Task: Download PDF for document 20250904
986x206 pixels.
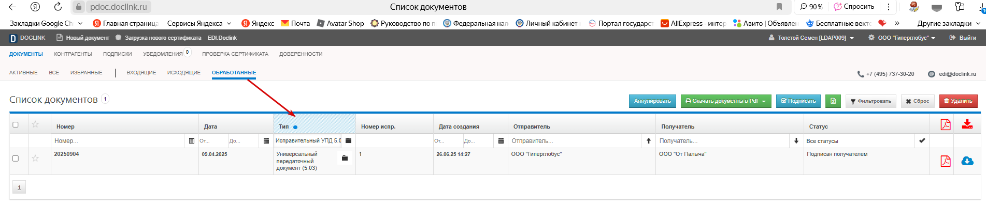Action: [945, 161]
